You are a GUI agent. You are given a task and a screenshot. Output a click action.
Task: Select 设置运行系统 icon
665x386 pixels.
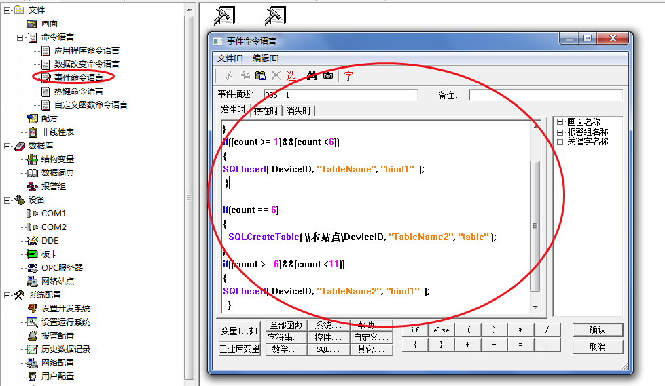(x=32, y=322)
